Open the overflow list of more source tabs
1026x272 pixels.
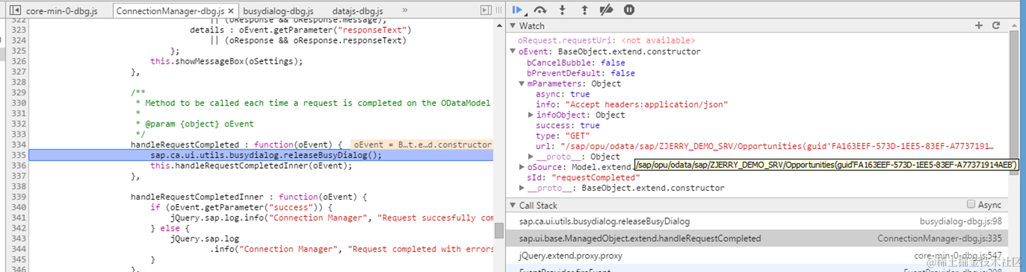point(405,10)
